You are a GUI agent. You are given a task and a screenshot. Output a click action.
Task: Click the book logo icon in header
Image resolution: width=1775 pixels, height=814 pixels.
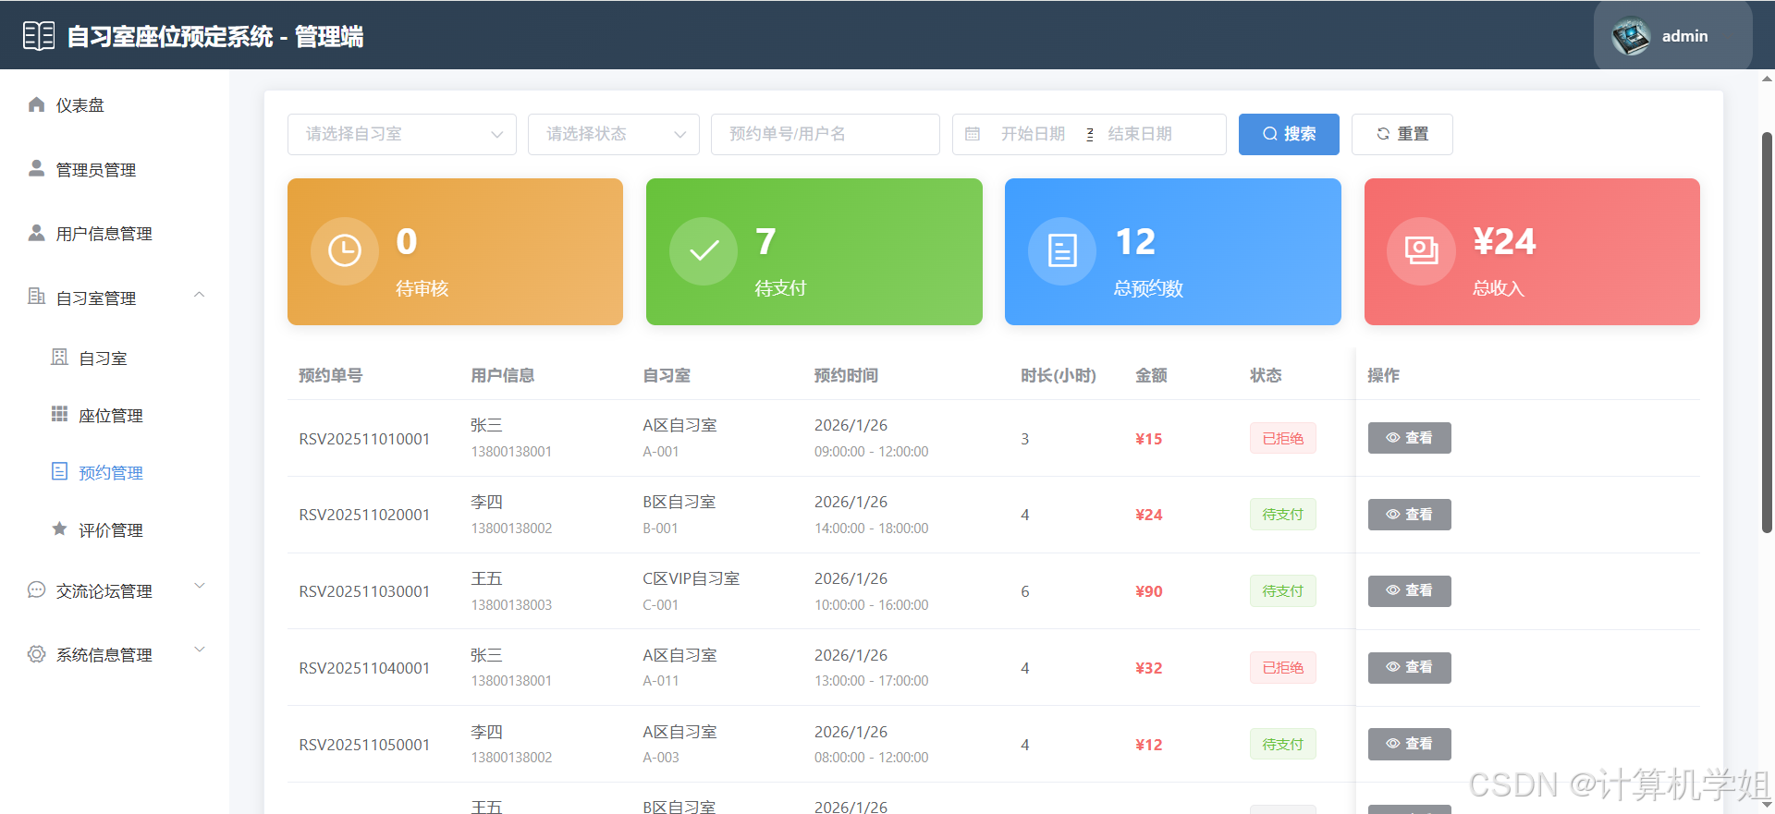(x=39, y=36)
